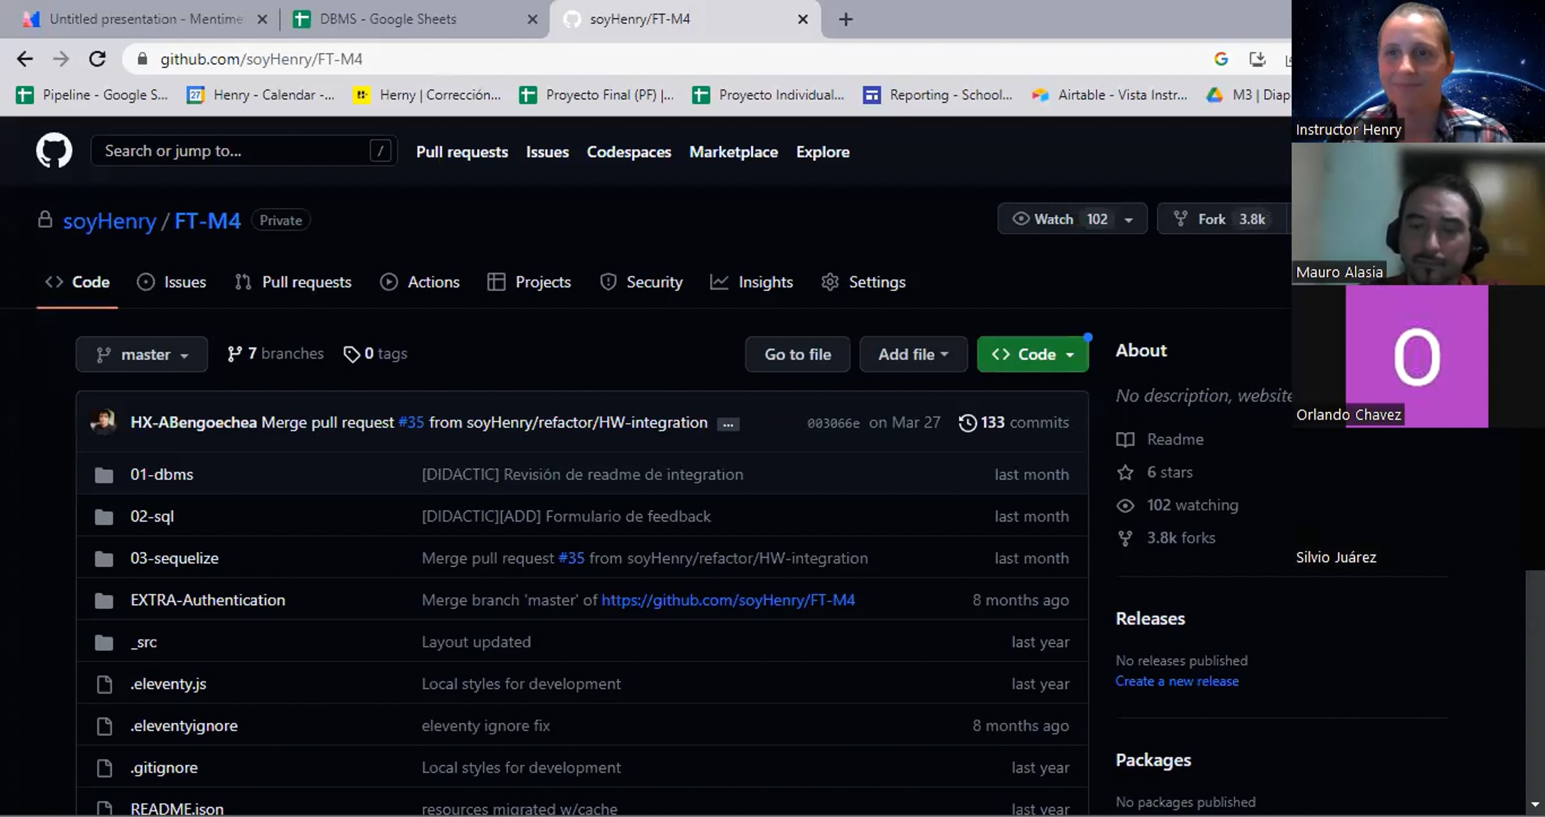Open the Watch dropdown arrow

tap(1128, 220)
